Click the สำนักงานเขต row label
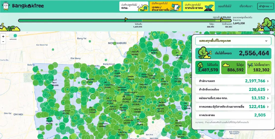This screenshot has height=139, width=275. [x=207, y=81]
